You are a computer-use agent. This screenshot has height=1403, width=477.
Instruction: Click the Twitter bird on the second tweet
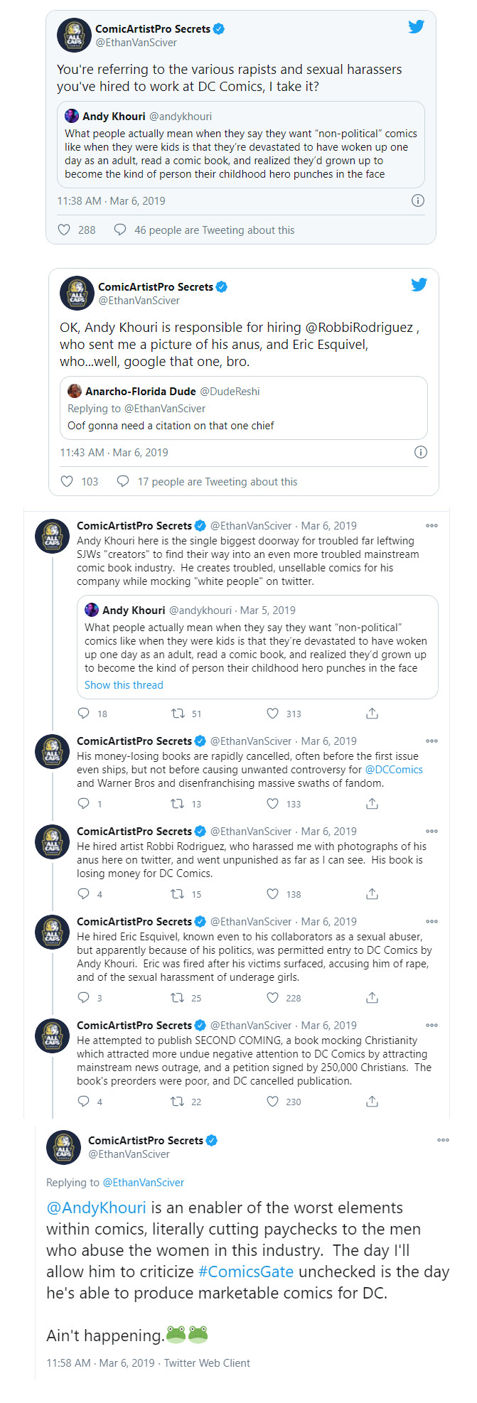pos(419,284)
